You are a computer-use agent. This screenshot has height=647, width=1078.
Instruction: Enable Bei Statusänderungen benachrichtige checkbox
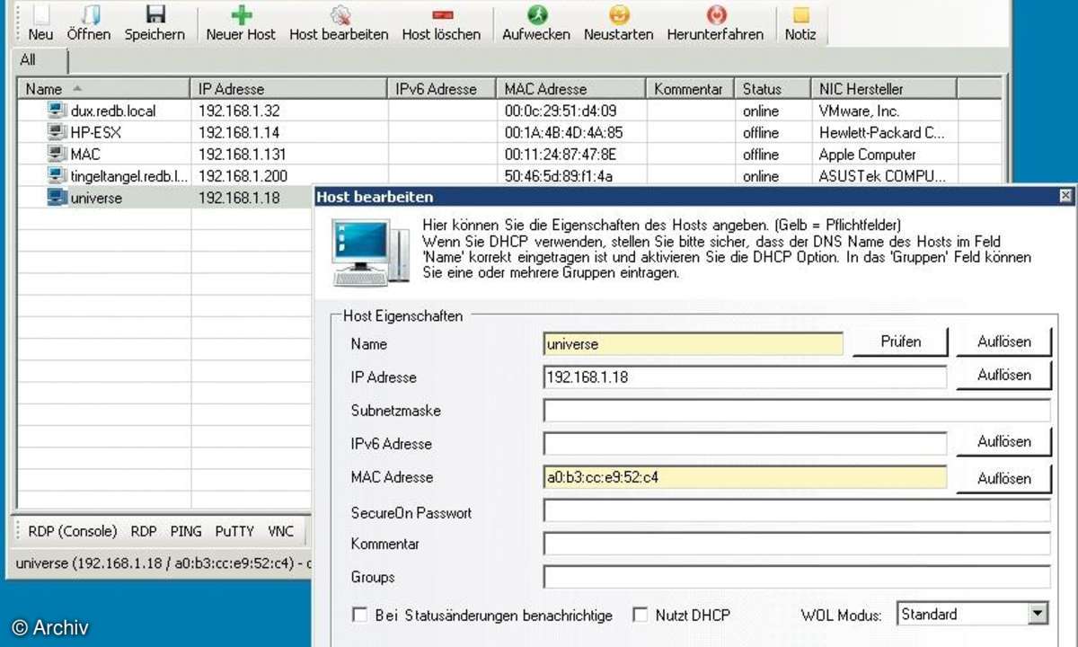[360, 616]
